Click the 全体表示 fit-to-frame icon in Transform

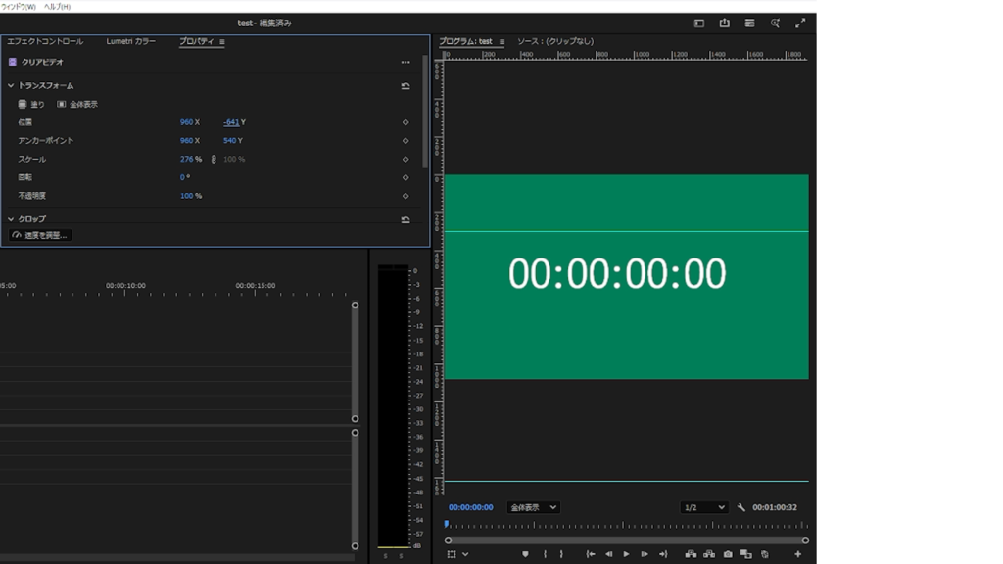(x=62, y=104)
